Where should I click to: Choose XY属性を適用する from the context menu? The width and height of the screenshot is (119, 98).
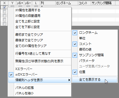tap(40, 10)
